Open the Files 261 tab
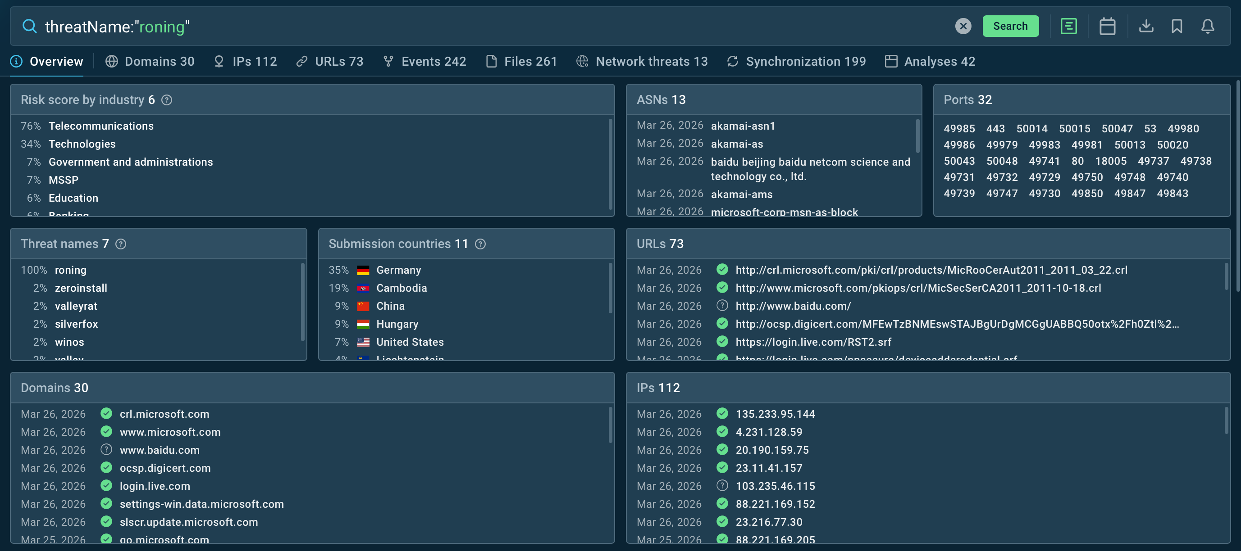Screen dimensions: 1241x551 click(x=530, y=61)
